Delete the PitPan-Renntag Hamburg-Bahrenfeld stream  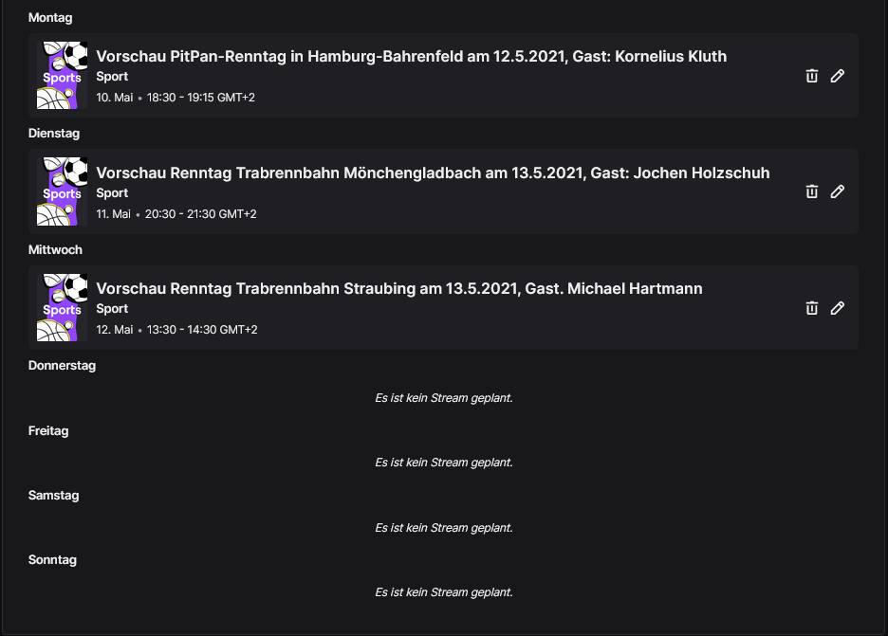(811, 76)
